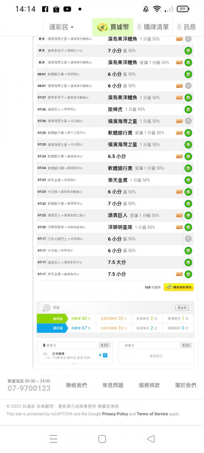Open the 訊息 messages tab
Screen dimensions: 204x453
click(187, 27)
